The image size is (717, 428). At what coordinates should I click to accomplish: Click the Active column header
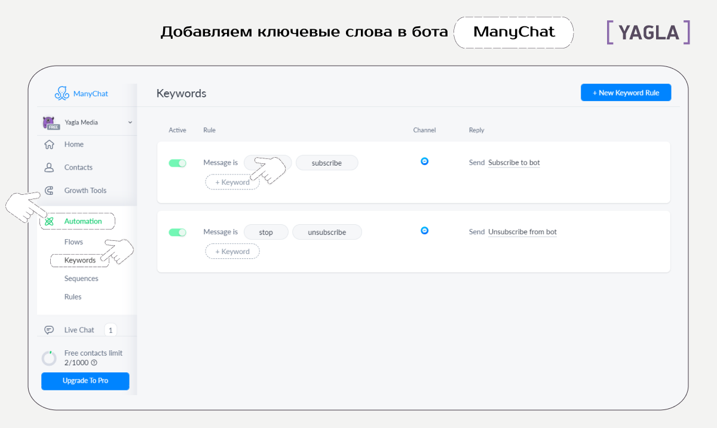point(177,130)
